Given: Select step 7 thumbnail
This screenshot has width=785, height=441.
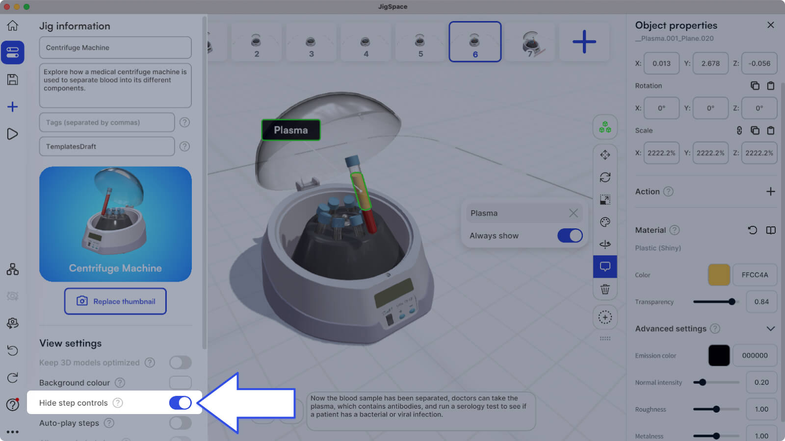Looking at the screenshot, I should point(530,42).
